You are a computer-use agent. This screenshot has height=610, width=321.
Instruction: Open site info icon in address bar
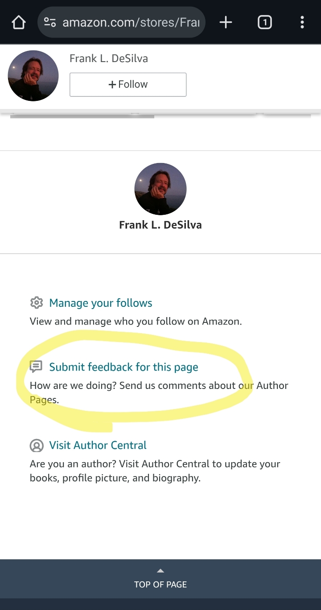[50, 22]
